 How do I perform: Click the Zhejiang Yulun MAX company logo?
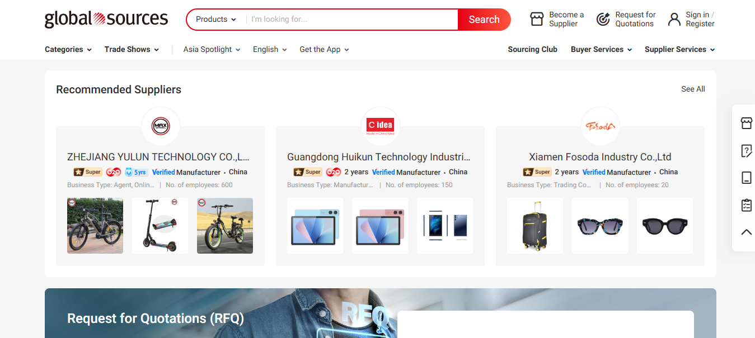(x=161, y=126)
